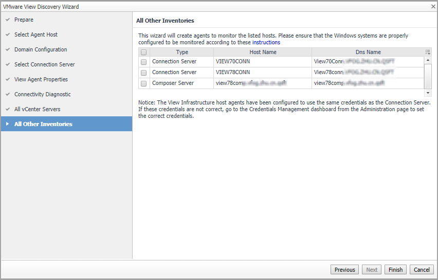Click the table scrollbar up arrow
Image resolution: width=438 pixels, height=280 pixels.
428,60
